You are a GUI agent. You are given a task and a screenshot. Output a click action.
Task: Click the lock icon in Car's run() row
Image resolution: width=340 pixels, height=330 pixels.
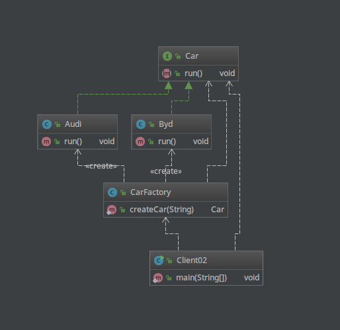[177, 73]
